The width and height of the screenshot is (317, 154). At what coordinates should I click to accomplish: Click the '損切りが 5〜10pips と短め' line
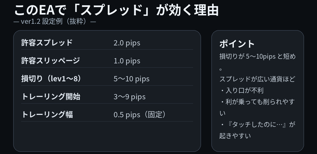tap(257, 57)
